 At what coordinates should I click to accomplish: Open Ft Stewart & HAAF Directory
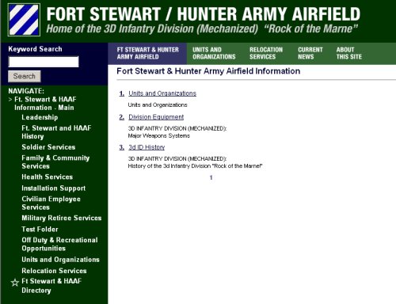pyautogui.click(x=51, y=286)
